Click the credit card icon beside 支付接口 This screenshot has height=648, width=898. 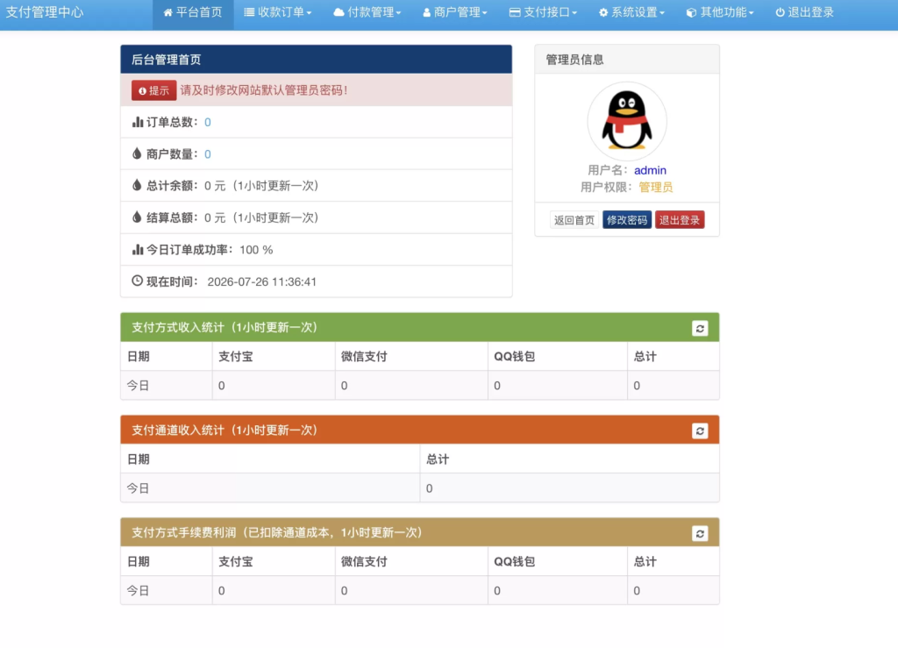[515, 12]
